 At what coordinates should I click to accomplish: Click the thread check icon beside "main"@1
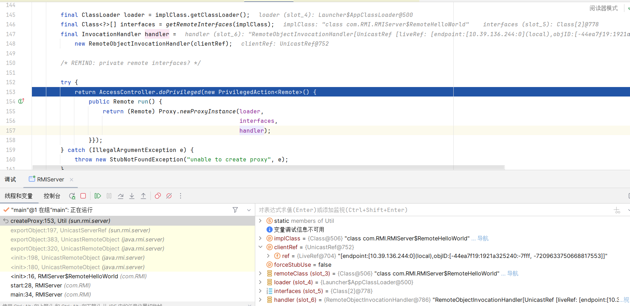(x=6, y=210)
